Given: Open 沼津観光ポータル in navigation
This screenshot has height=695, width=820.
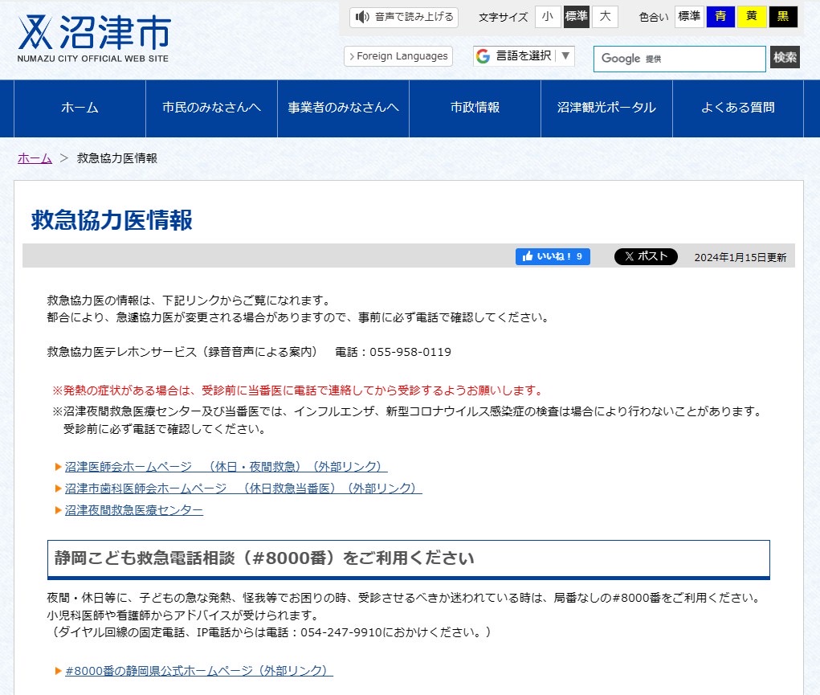Looking at the screenshot, I should [606, 108].
